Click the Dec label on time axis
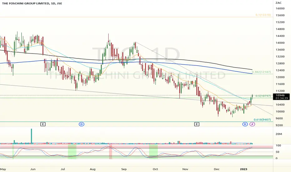Viewport: 291px width, 172px height. [x=217, y=169]
